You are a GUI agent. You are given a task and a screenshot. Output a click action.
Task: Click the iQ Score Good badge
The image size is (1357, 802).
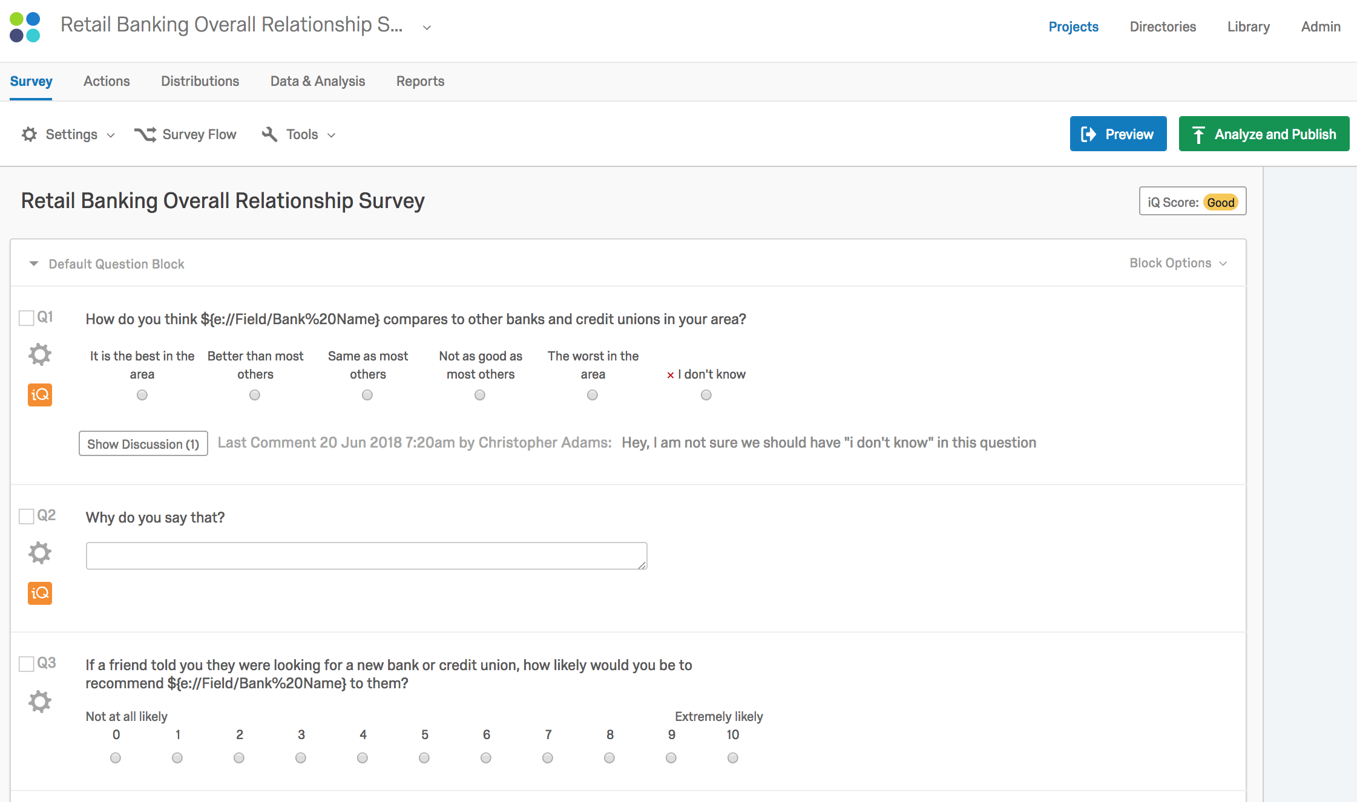(1220, 202)
